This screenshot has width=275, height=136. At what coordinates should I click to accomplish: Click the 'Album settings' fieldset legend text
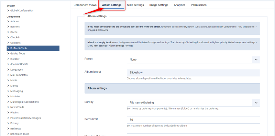(97, 16)
